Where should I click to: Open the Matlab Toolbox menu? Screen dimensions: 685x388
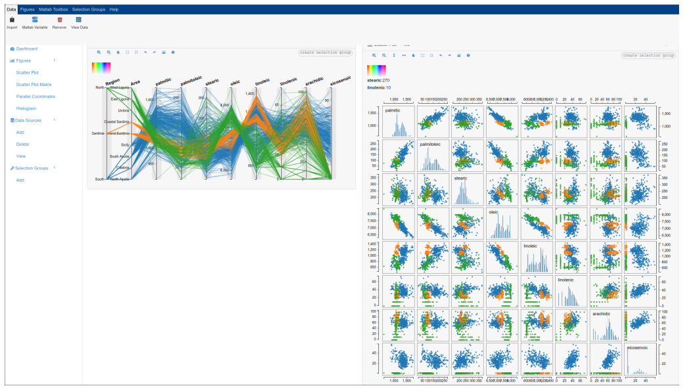coord(53,9)
